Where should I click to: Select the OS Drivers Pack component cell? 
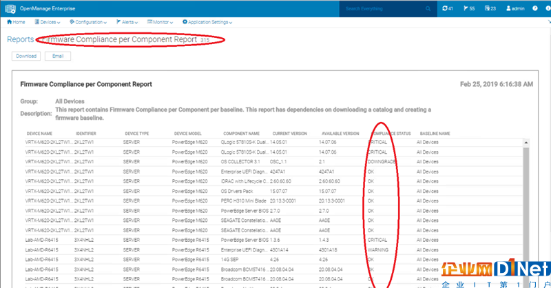click(x=237, y=192)
